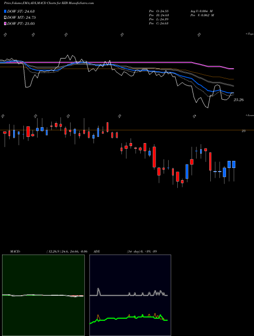This screenshot has height=336, width=254.
Task: Open the green MACD indicator chart panel
Action: pos(43,295)
